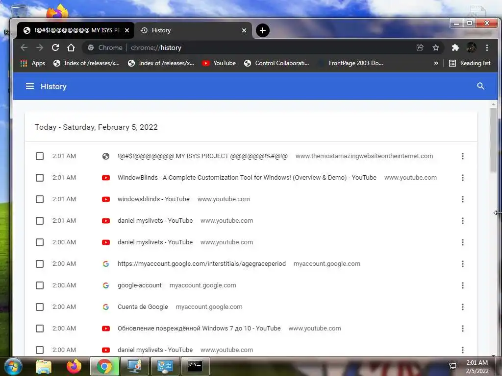This screenshot has height=376, width=502.
Task: Check the Cuenta de Google entry
Action: (40, 307)
